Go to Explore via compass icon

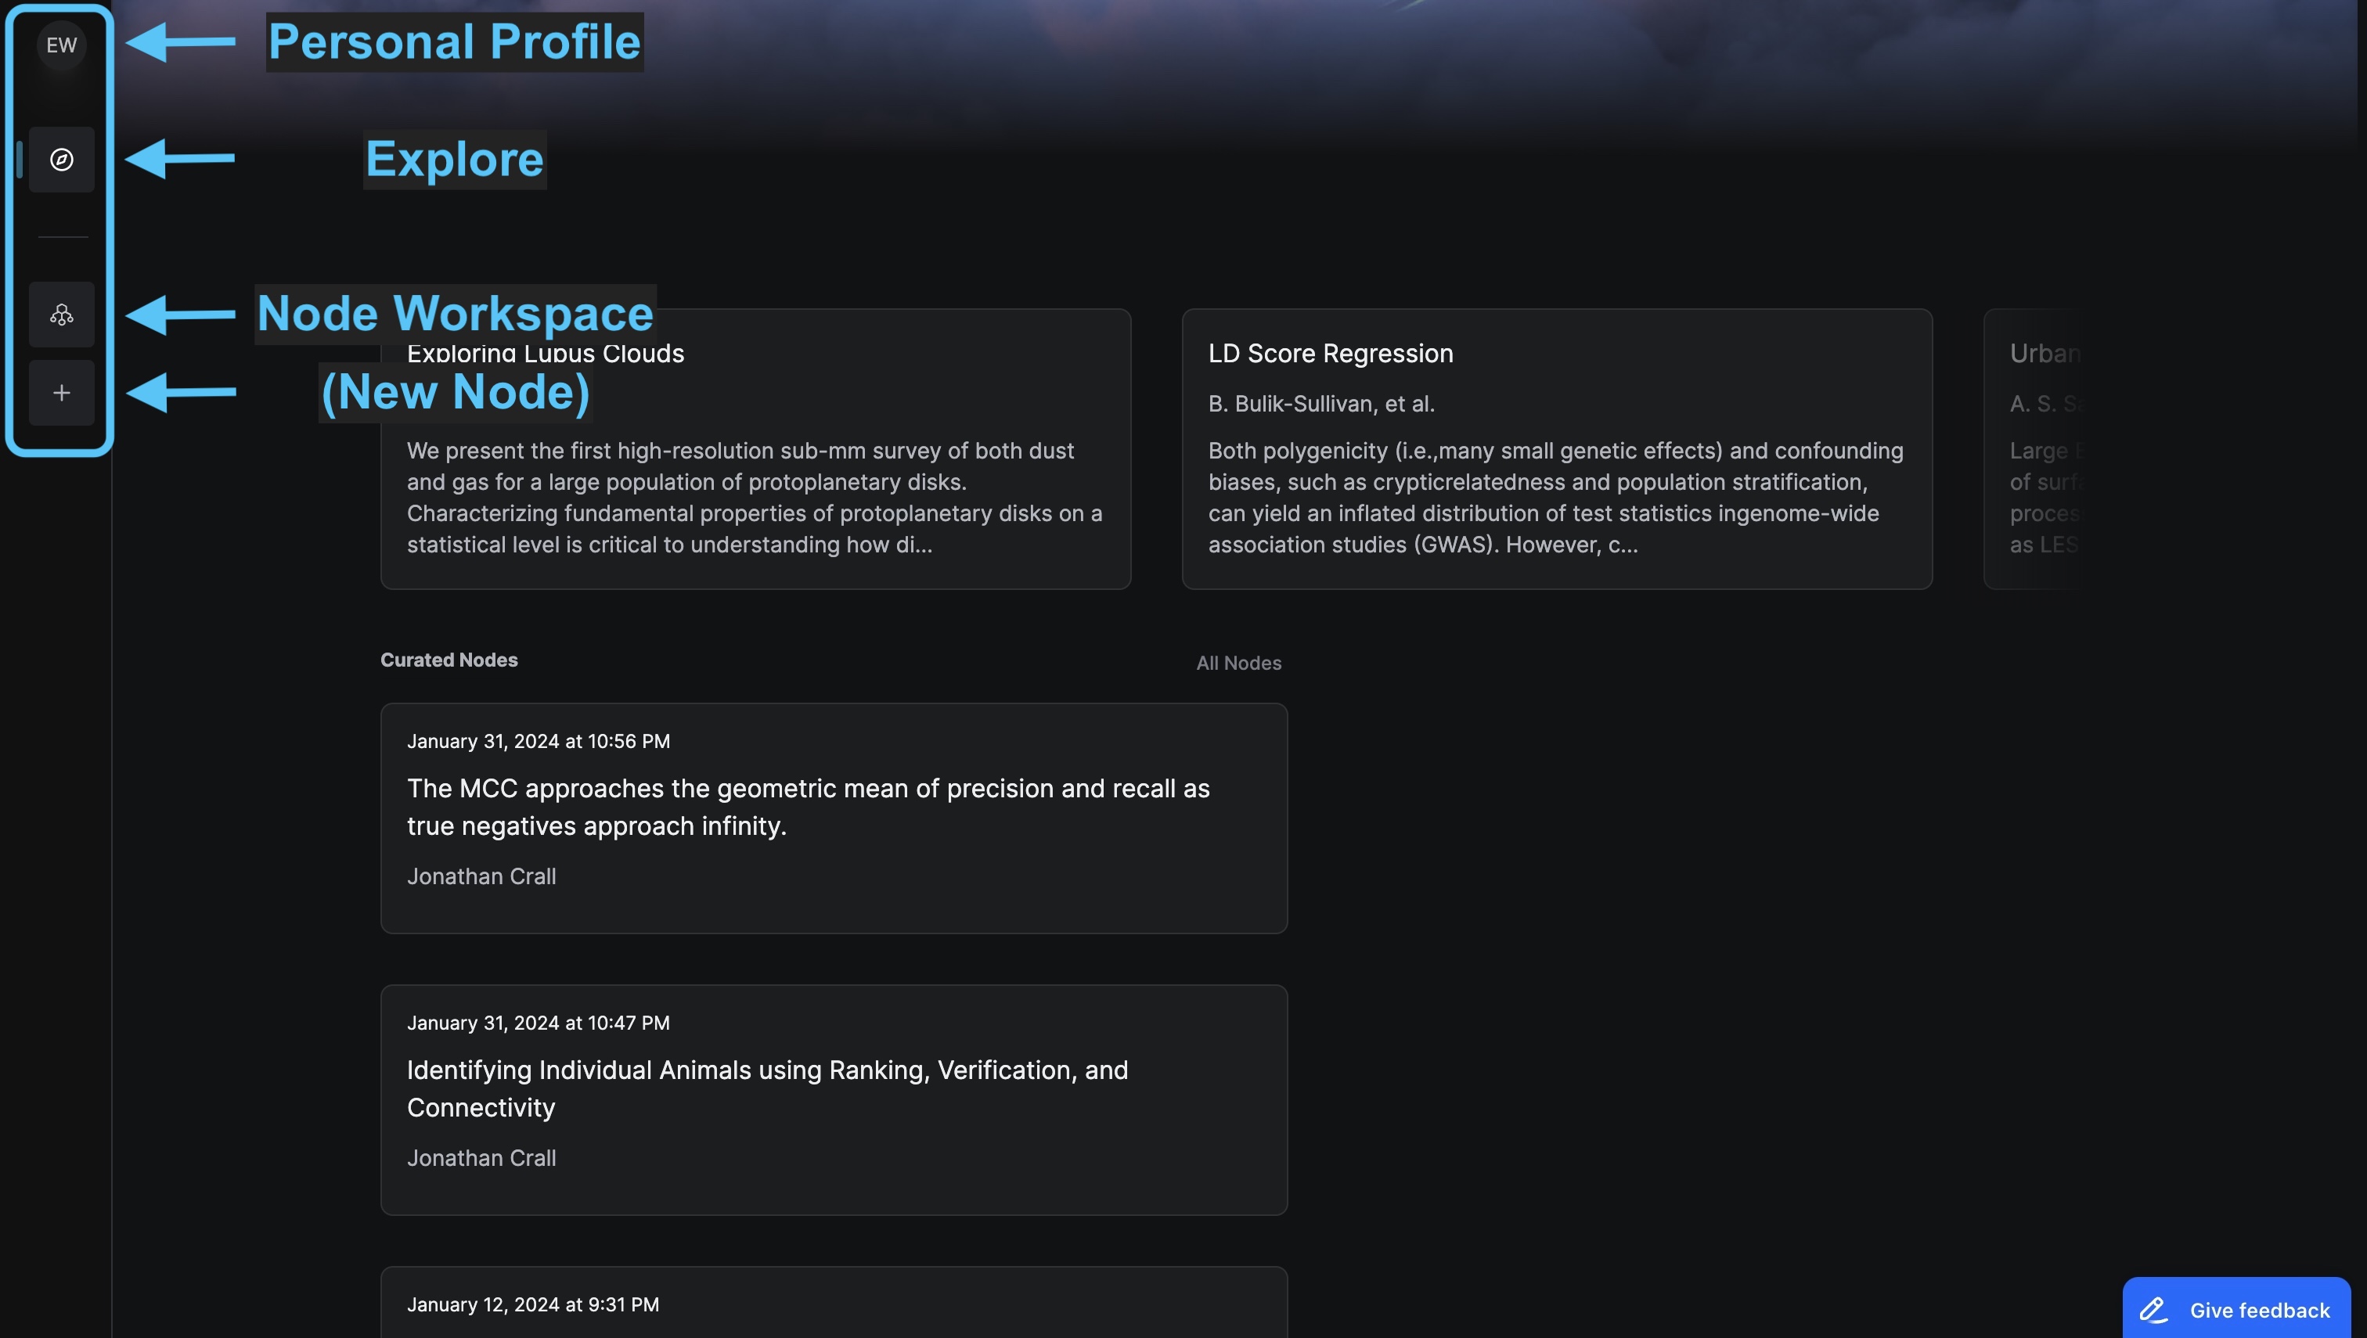(62, 160)
